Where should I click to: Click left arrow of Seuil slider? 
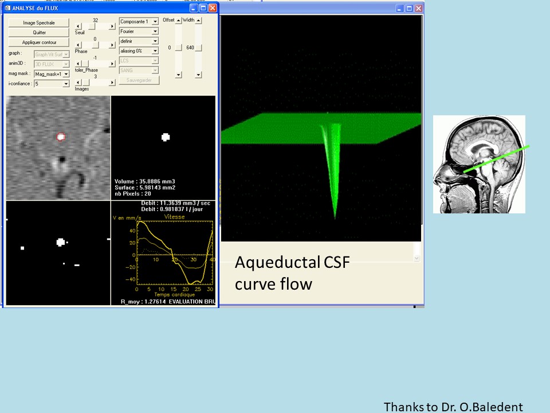78,26
